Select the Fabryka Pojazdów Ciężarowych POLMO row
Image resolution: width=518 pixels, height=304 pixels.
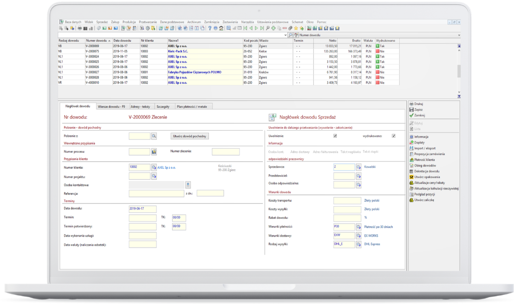tap(228, 72)
